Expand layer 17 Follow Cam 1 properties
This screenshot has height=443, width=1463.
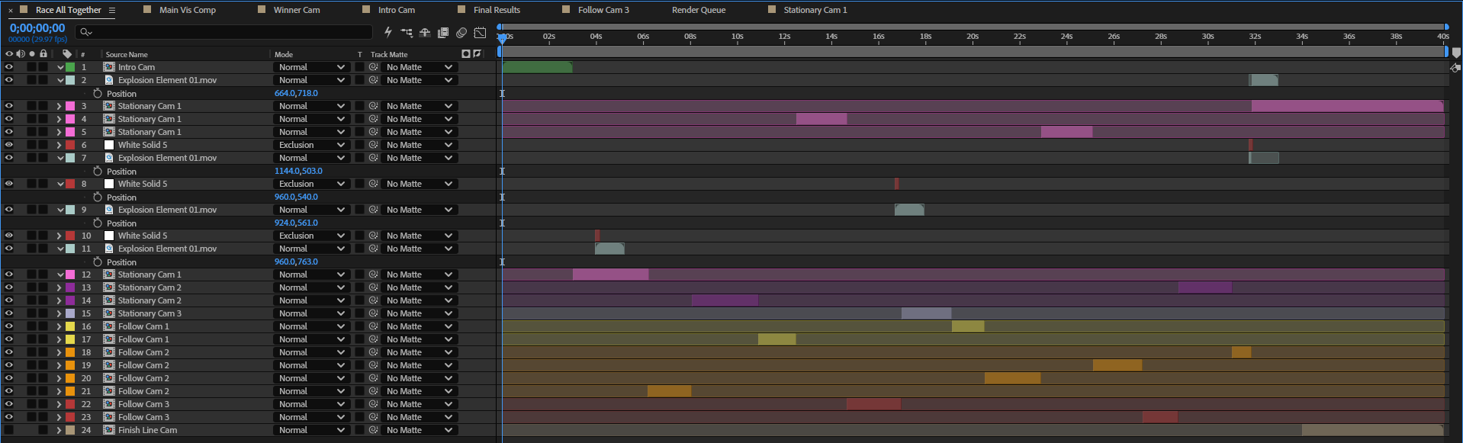[59, 339]
